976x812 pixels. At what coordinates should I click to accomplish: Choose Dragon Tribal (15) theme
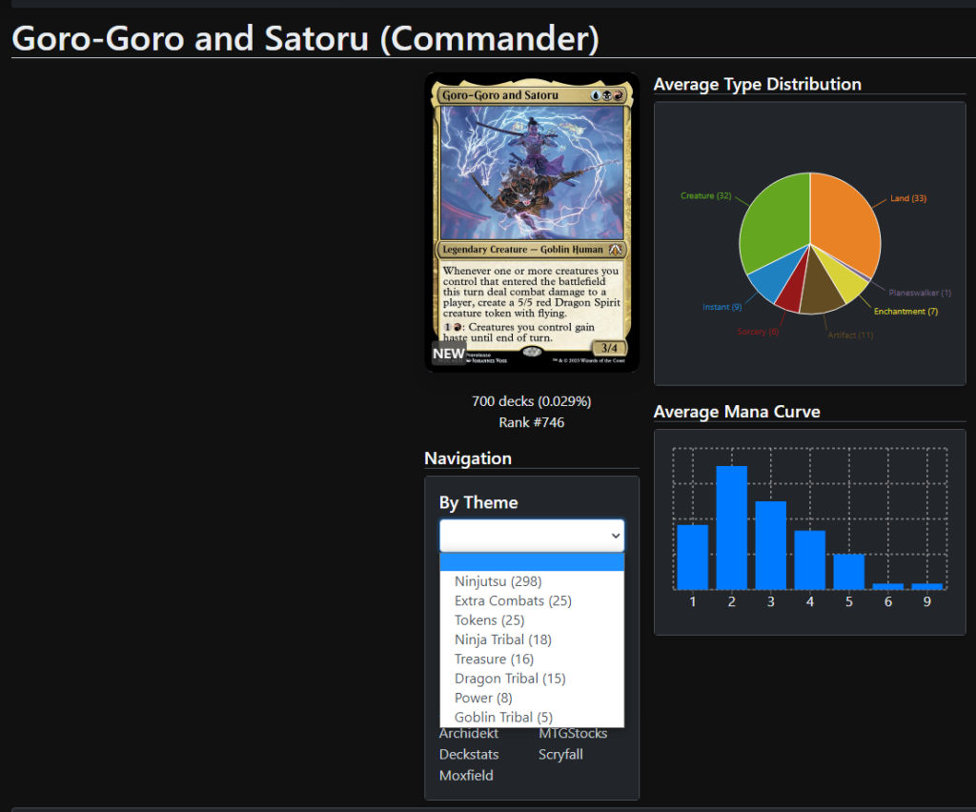point(510,679)
